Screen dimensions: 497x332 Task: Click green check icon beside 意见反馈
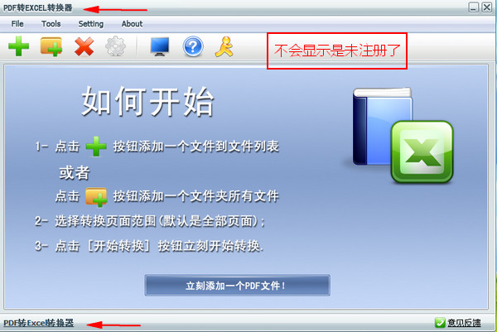[x=440, y=323]
